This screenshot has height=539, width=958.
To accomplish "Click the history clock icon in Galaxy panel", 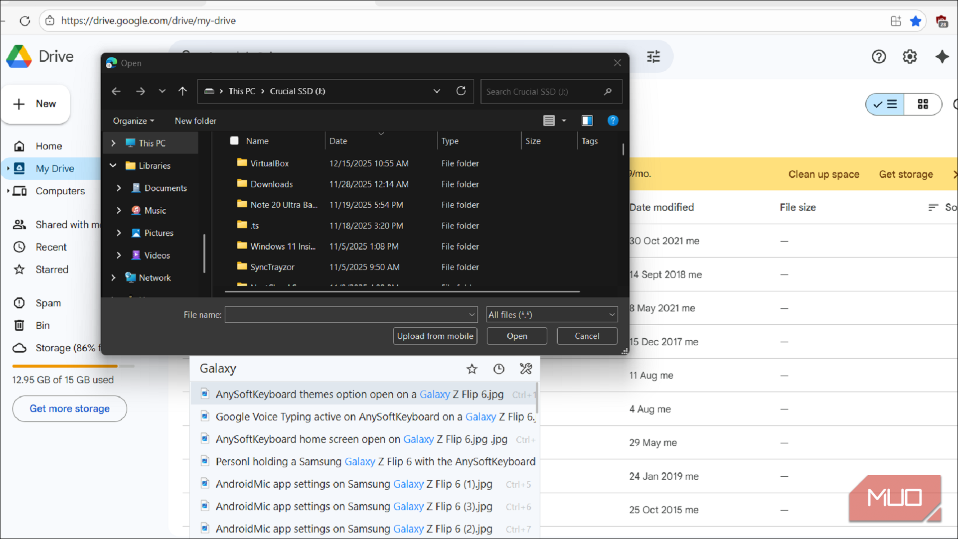I will pyautogui.click(x=498, y=369).
